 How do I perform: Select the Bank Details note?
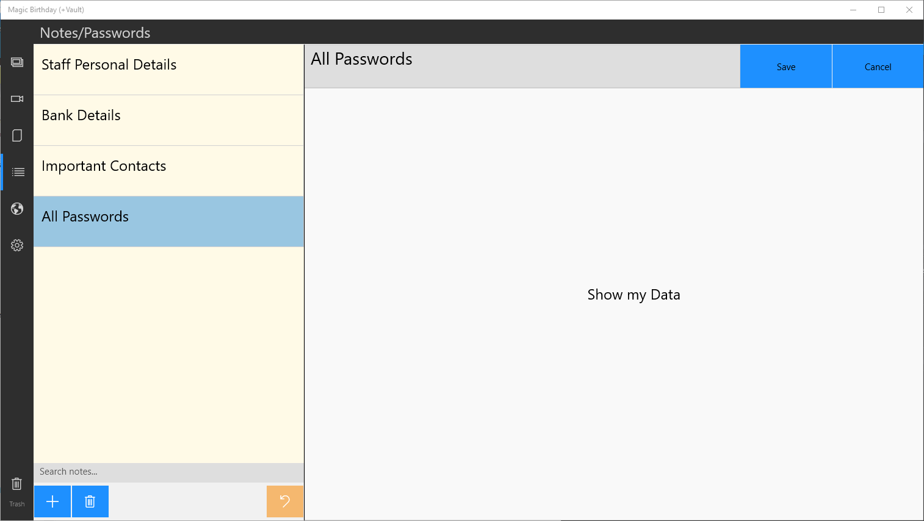point(168,120)
